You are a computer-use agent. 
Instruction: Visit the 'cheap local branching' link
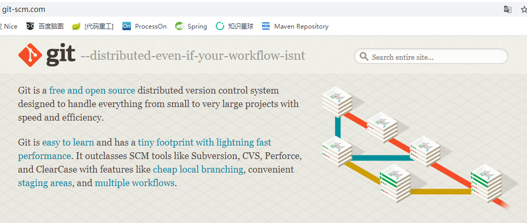(198, 169)
